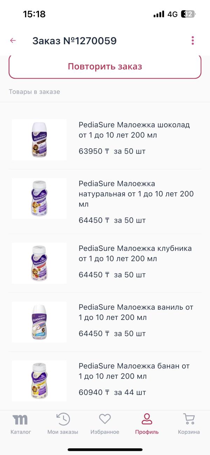Tap the PediaSure шоколад product thumbnail

pyautogui.click(x=39, y=140)
